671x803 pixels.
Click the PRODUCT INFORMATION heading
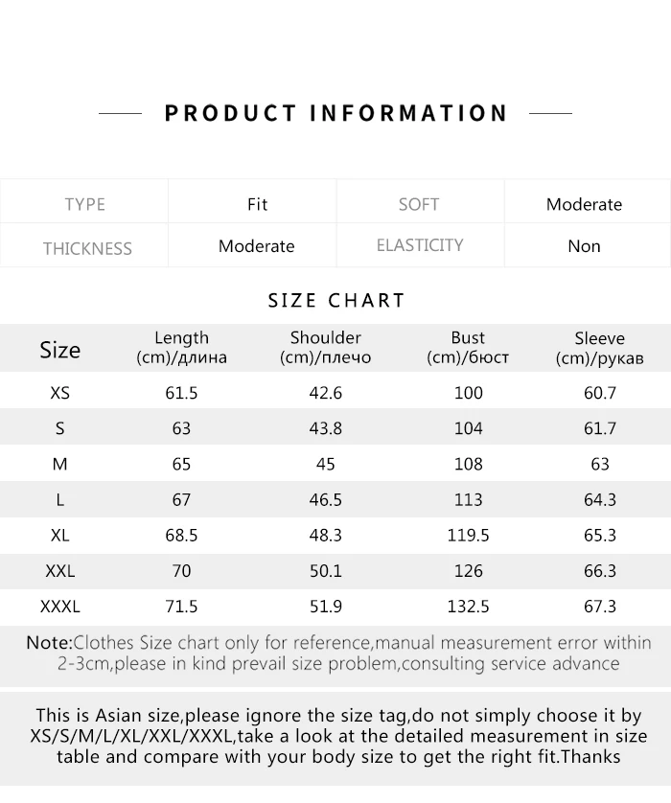(335, 113)
